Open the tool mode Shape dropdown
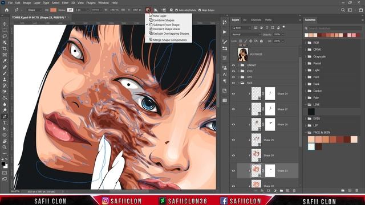Screen dimensions: 365x205 tap(34, 10)
